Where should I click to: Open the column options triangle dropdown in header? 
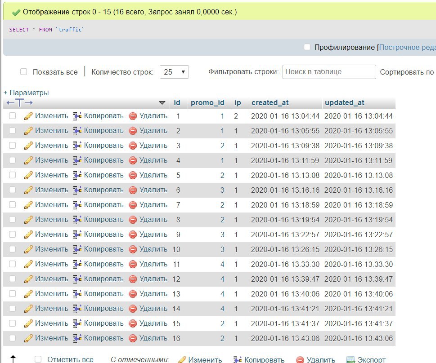[x=162, y=103]
